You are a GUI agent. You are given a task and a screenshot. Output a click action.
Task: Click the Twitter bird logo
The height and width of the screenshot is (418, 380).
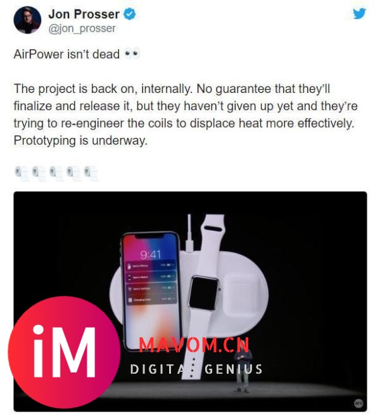[359, 13]
